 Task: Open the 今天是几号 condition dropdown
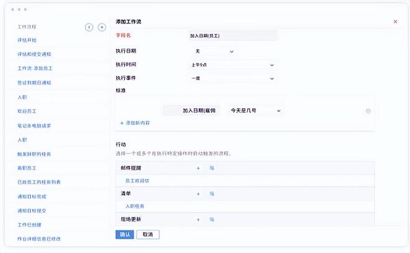click(x=256, y=111)
